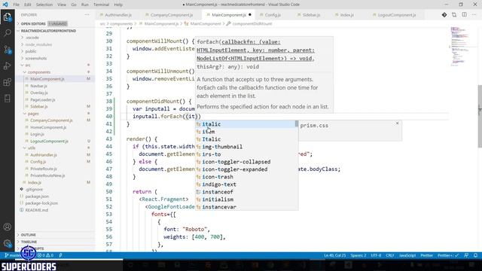Collapse the utils folder
This screenshot has width=482, height=271.
32,148
